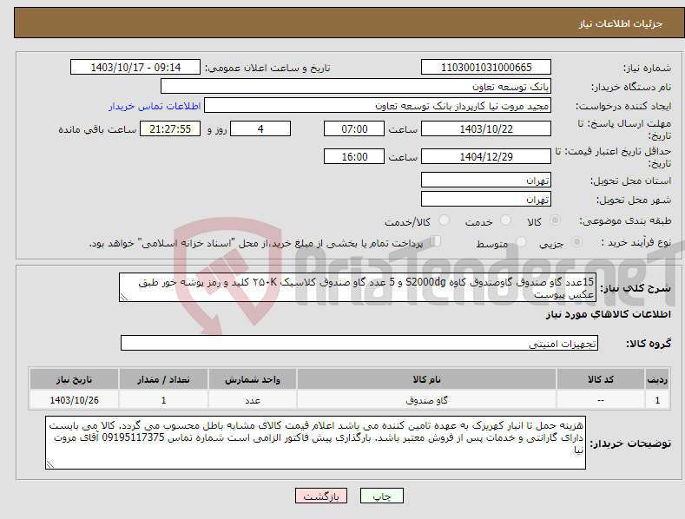Click the گاو صندوق item name cell
The width and height of the screenshot is (685, 519).
click(x=426, y=400)
